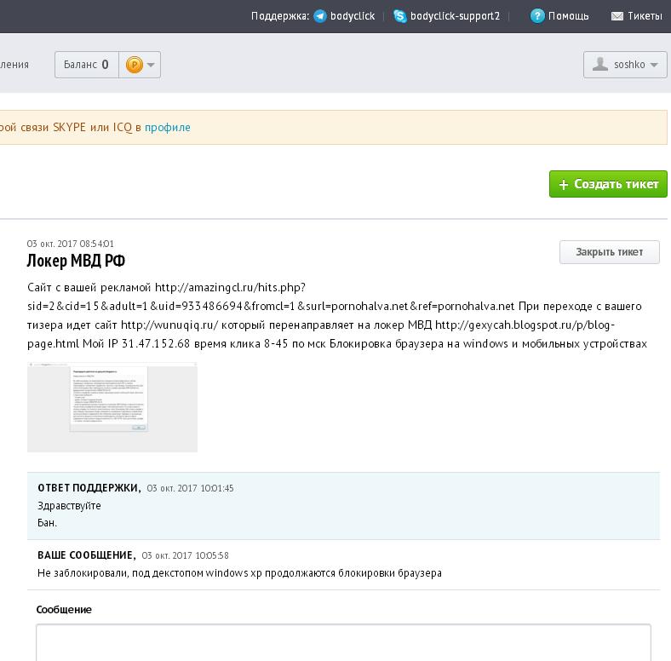Click the Telegram icon beside bodyclick

click(x=320, y=16)
